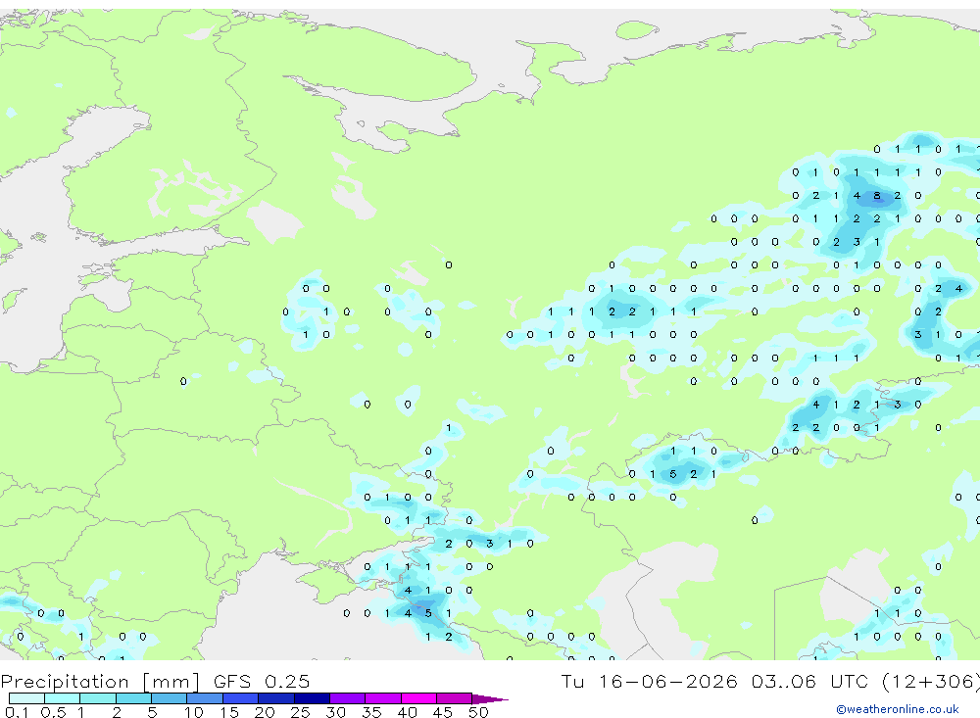Click the legend swatch between 5 and 10
This screenshot has width=980, height=718.
[x=170, y=698]
